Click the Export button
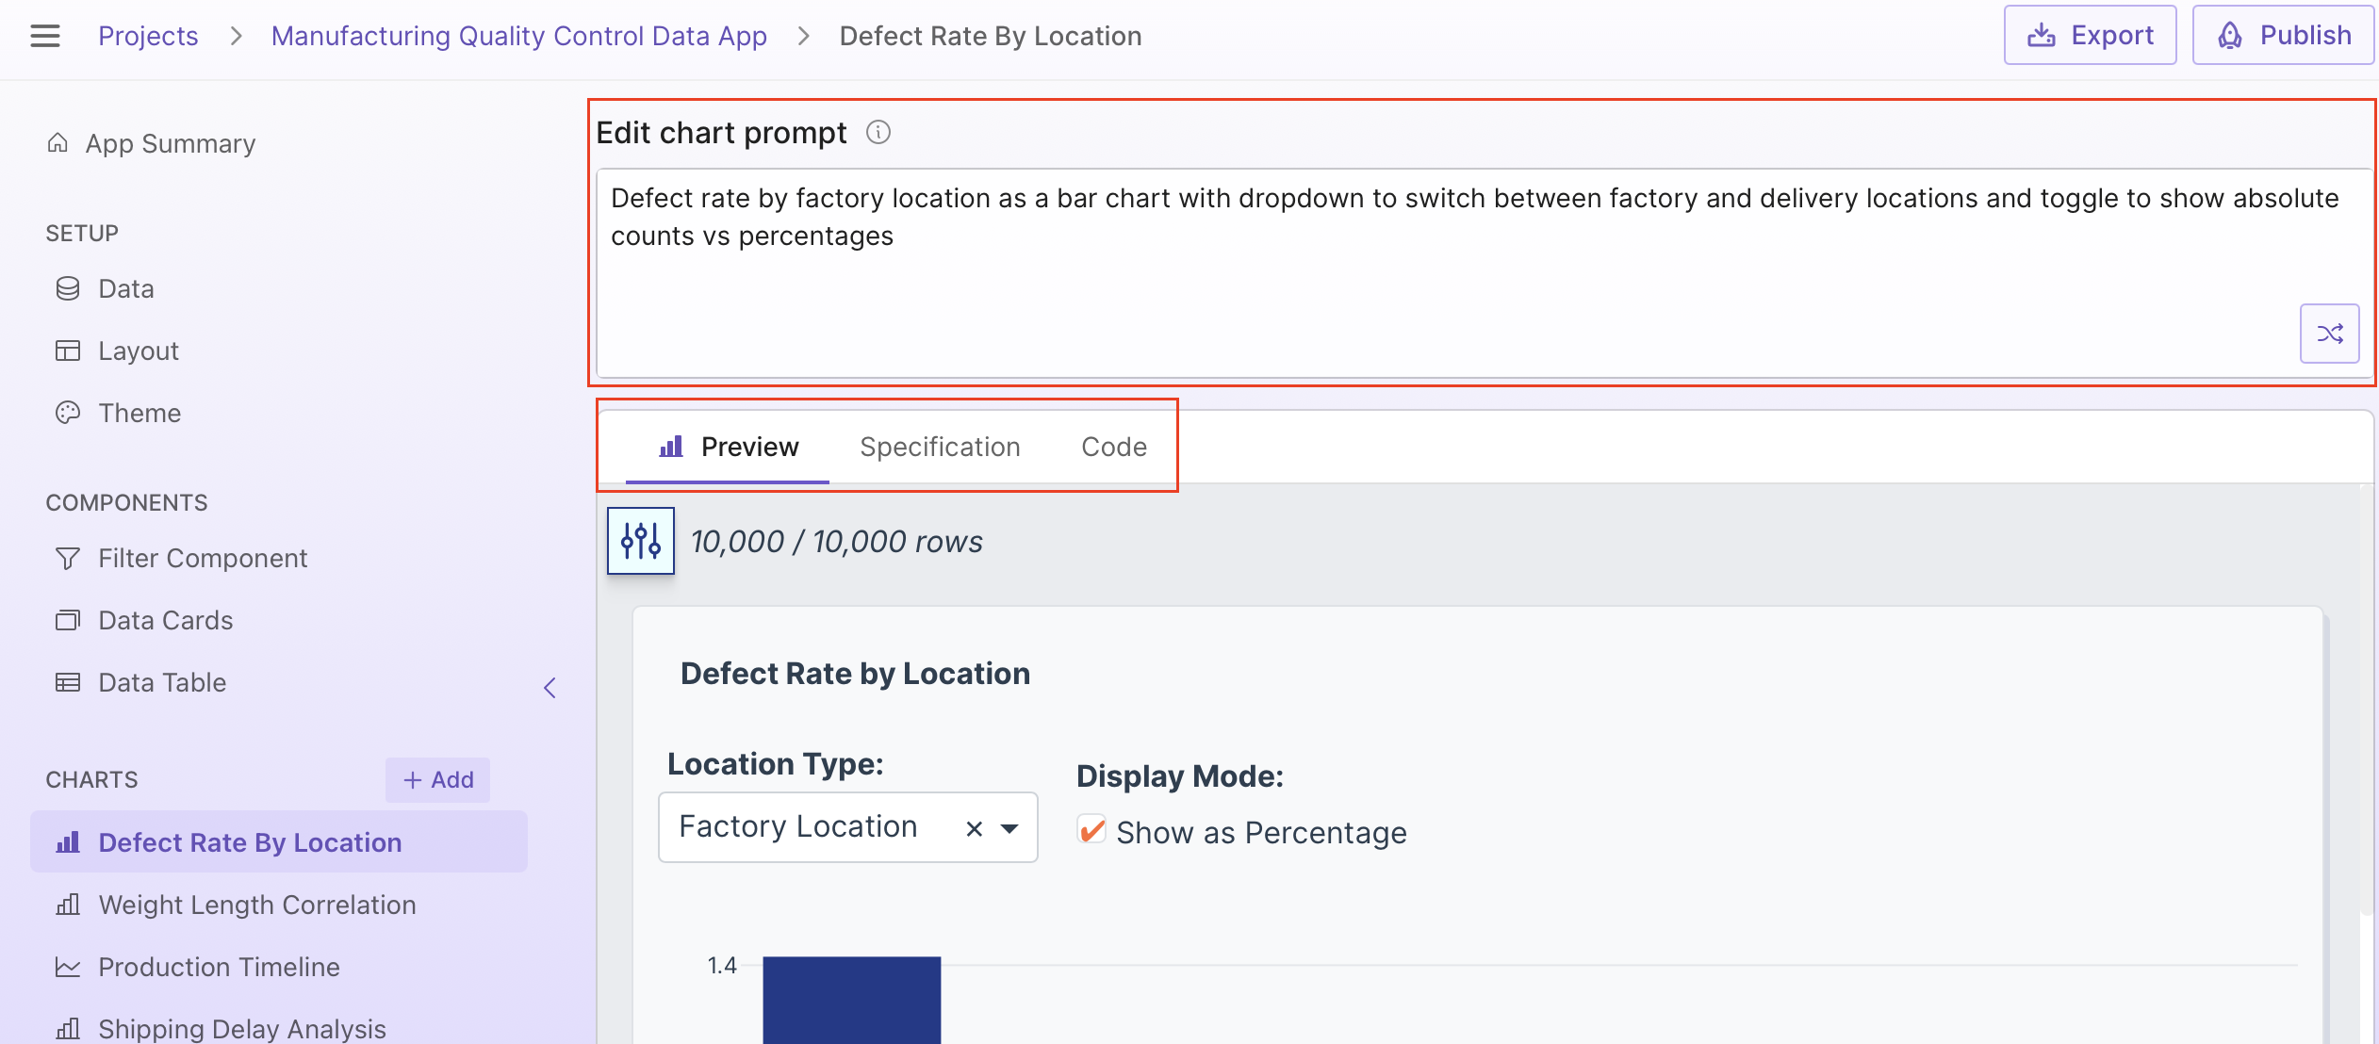The width and height of the screenshot is (2379, 1044). click(x=2090, y=36)
